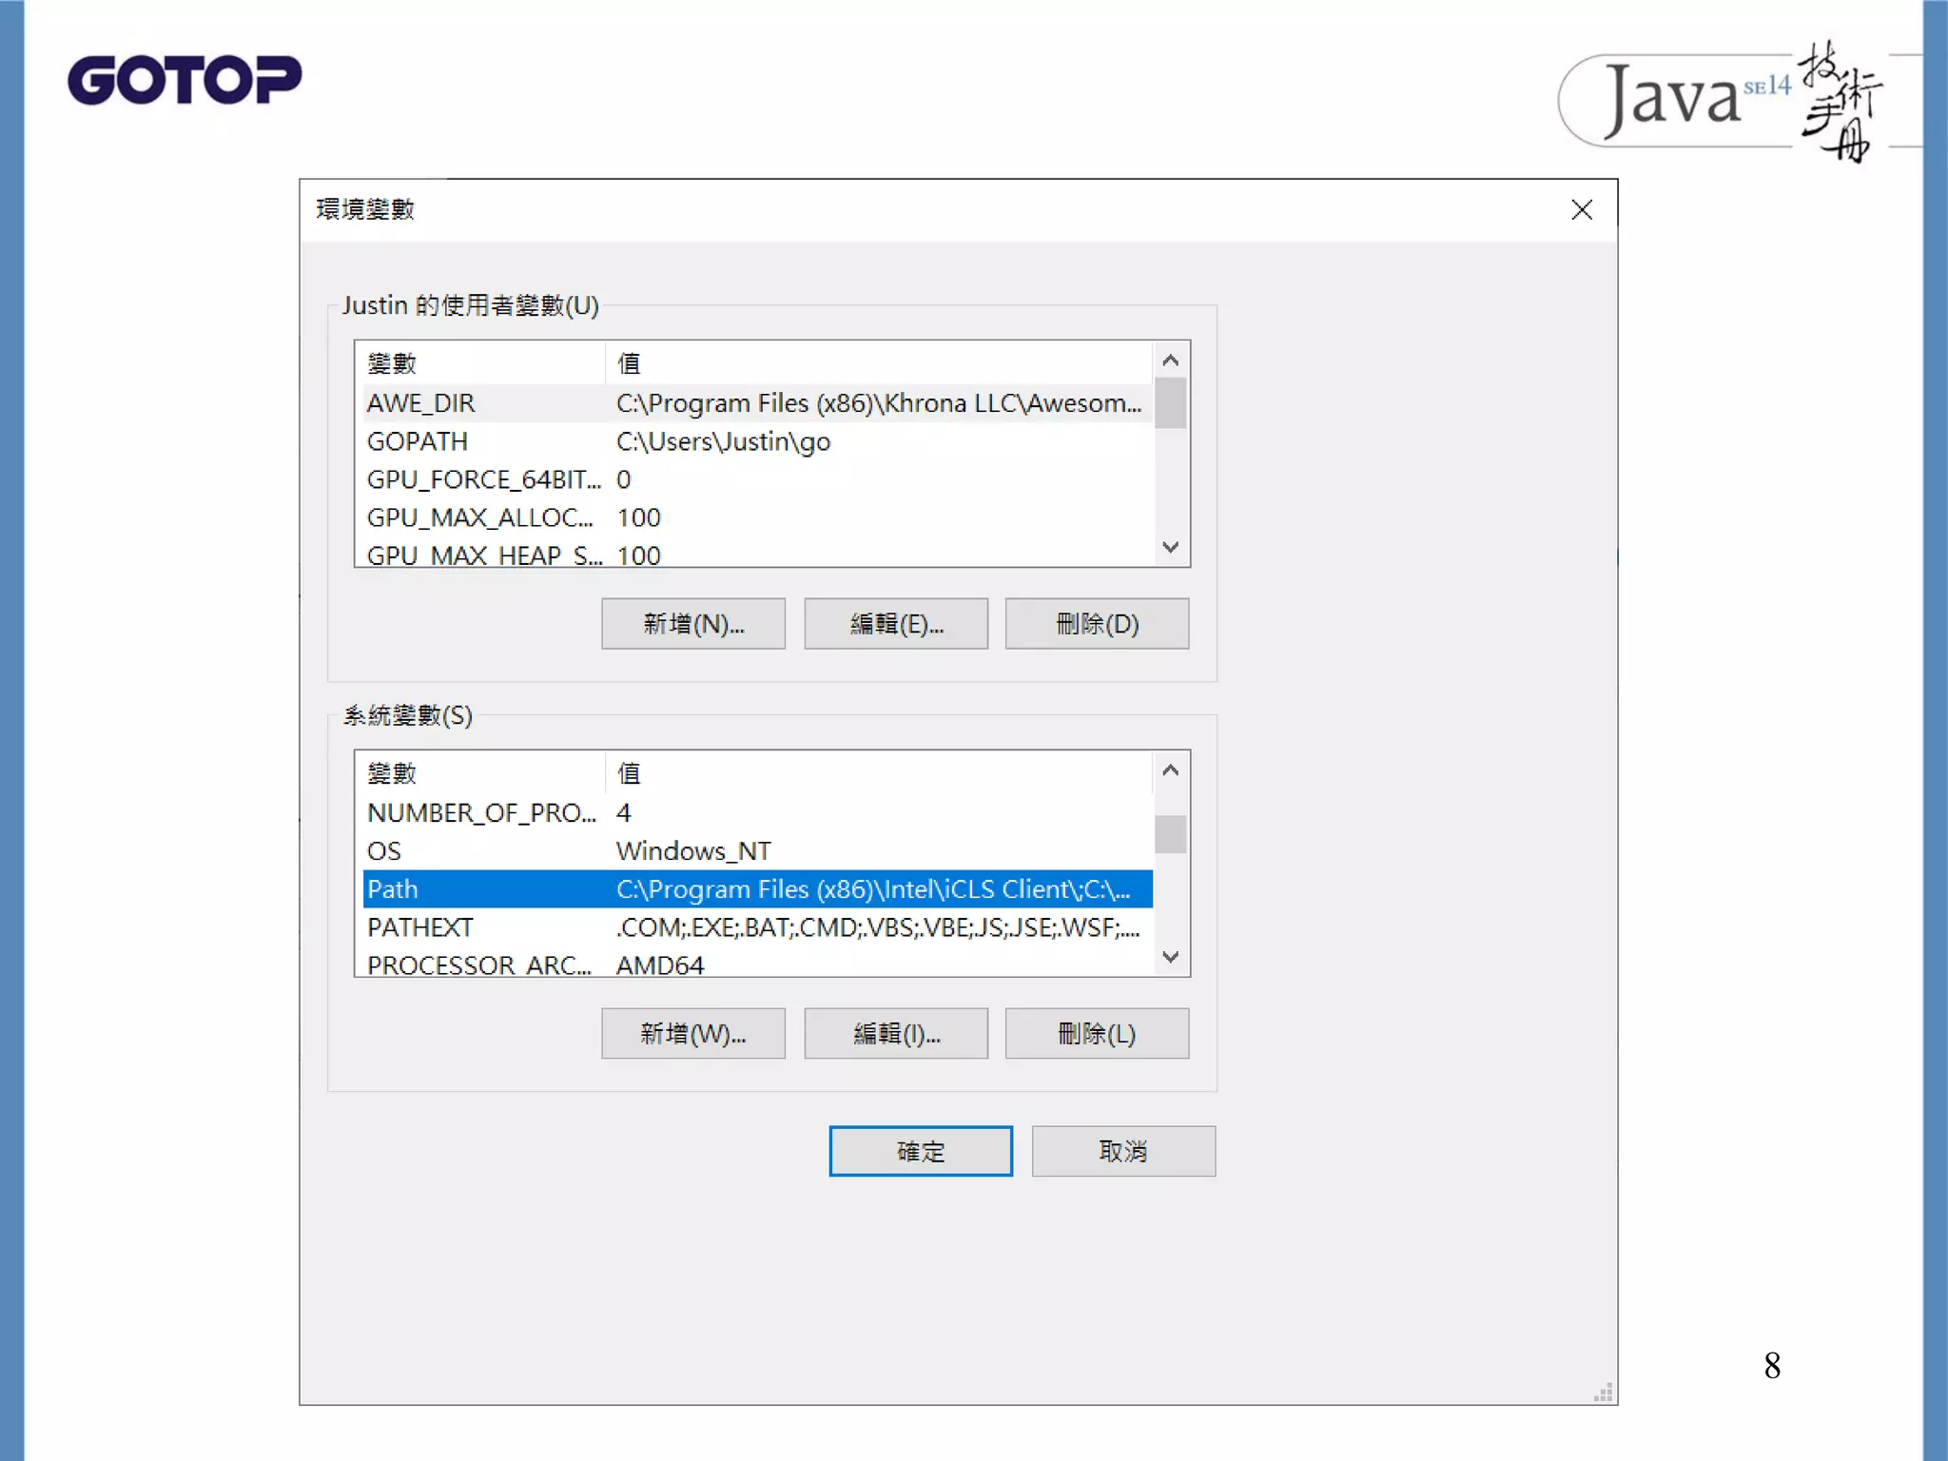Close the 環境變數 dialog window
The image size is (1948, 1461).
(1581, 210)
